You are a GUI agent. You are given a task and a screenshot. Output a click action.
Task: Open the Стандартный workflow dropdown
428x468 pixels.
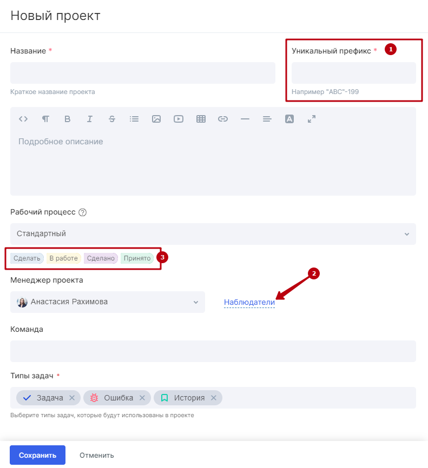[213, 233]
